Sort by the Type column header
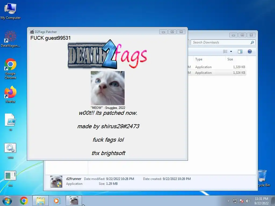 pos(209,59)
